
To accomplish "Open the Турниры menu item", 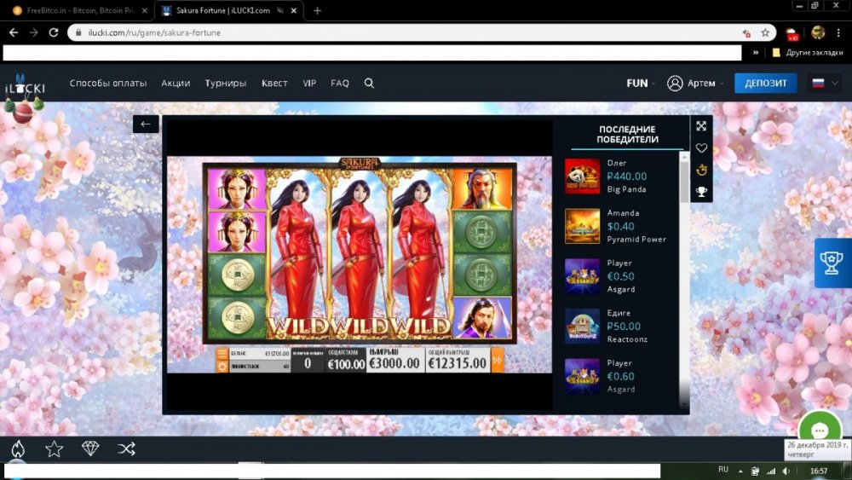I will tap(226, 84).
